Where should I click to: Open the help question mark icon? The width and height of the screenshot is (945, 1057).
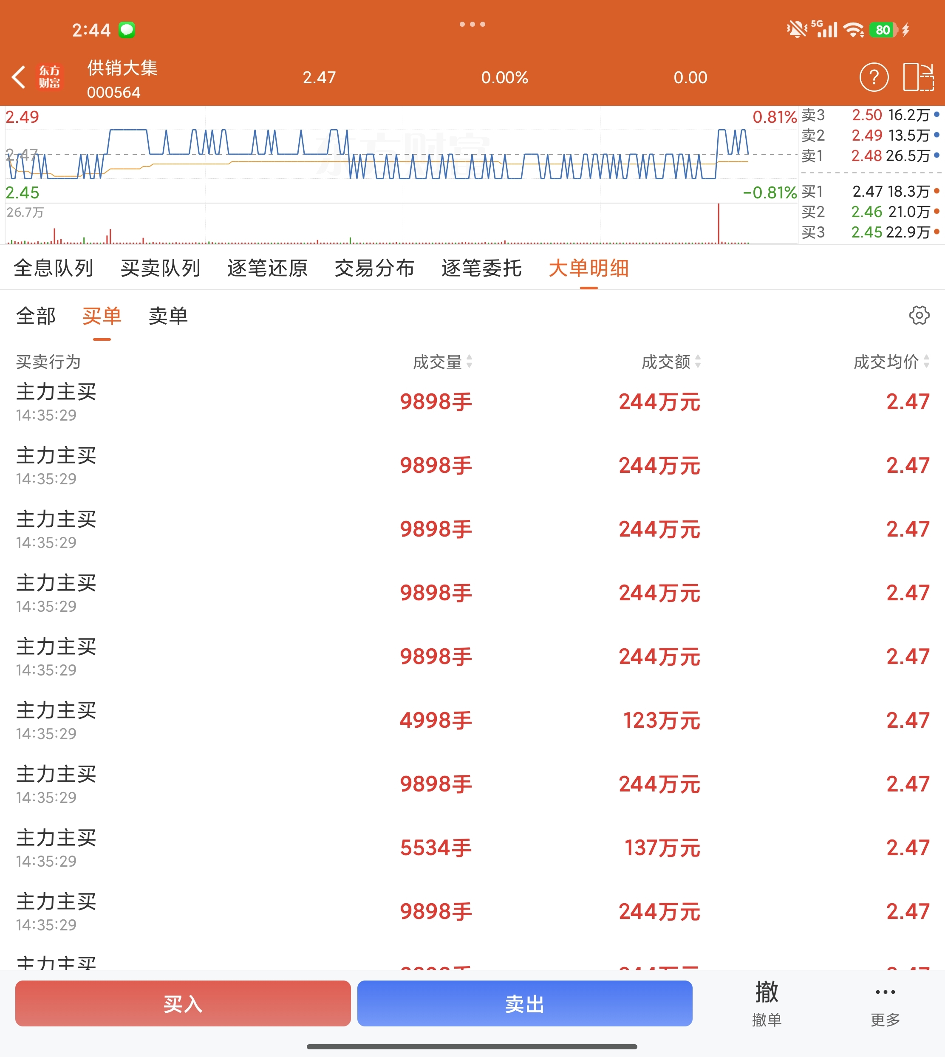coord(874,77)
